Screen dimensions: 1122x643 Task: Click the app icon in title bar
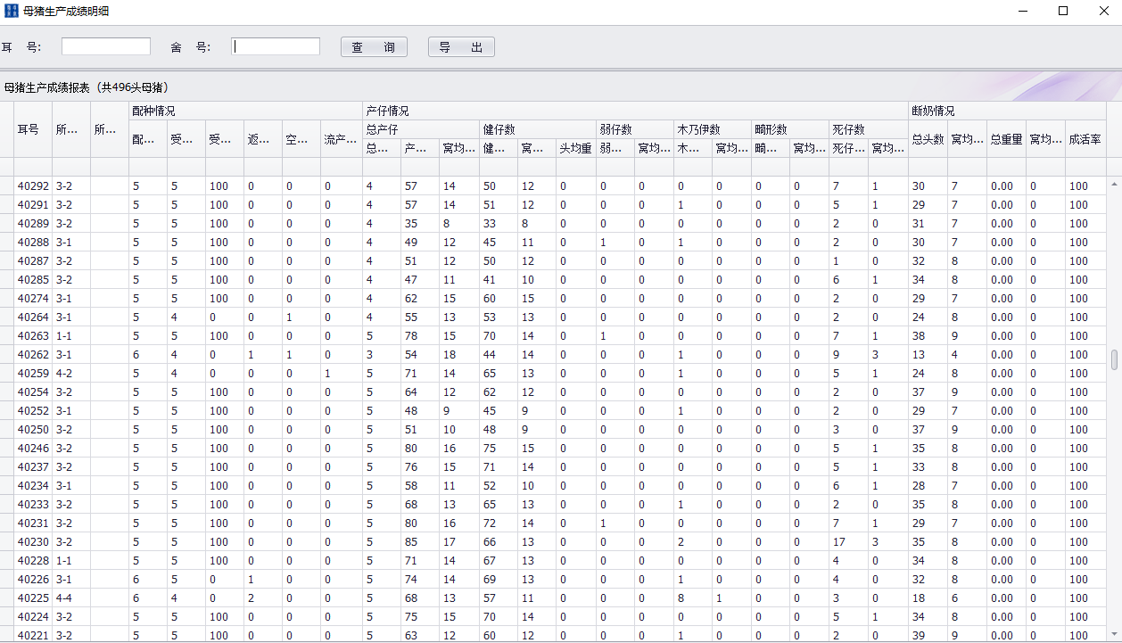click(12, 12)
